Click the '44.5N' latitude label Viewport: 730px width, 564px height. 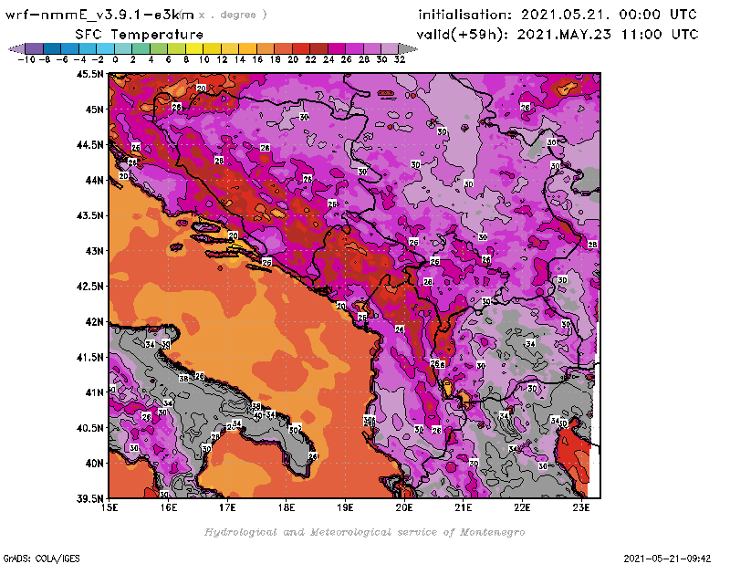[x=89, y=145]
